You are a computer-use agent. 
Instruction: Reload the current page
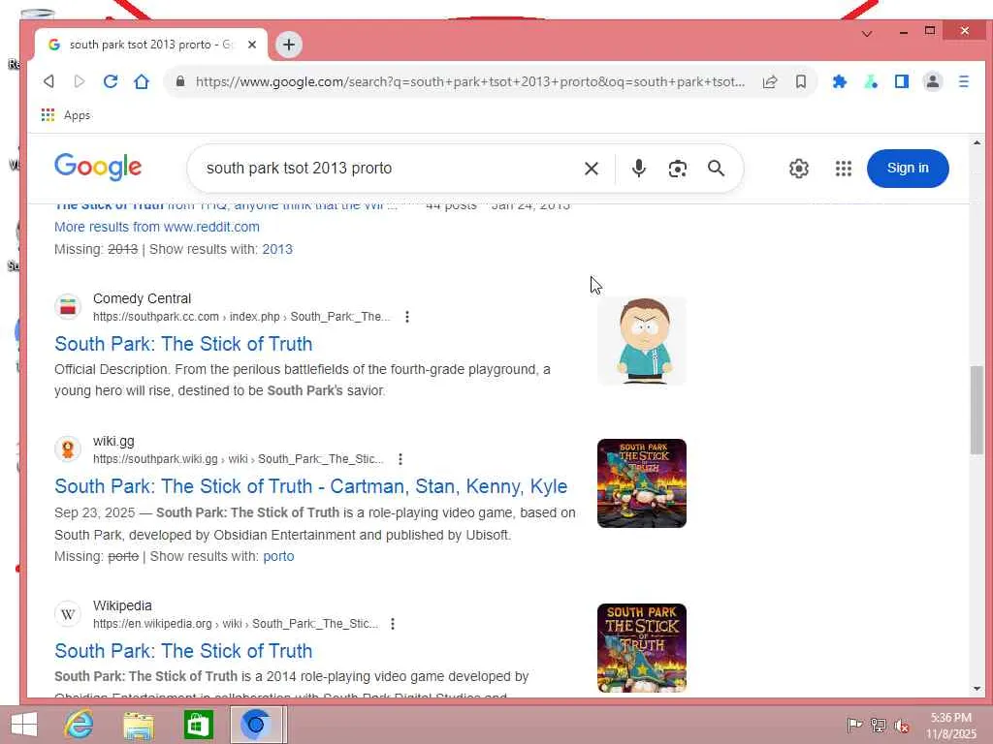click(111, 81)
